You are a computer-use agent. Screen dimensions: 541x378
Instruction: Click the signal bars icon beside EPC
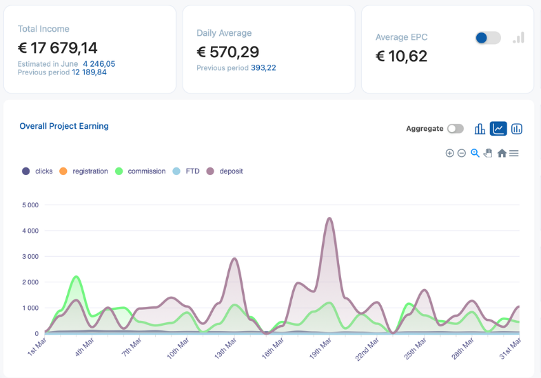tap(518, 38)
